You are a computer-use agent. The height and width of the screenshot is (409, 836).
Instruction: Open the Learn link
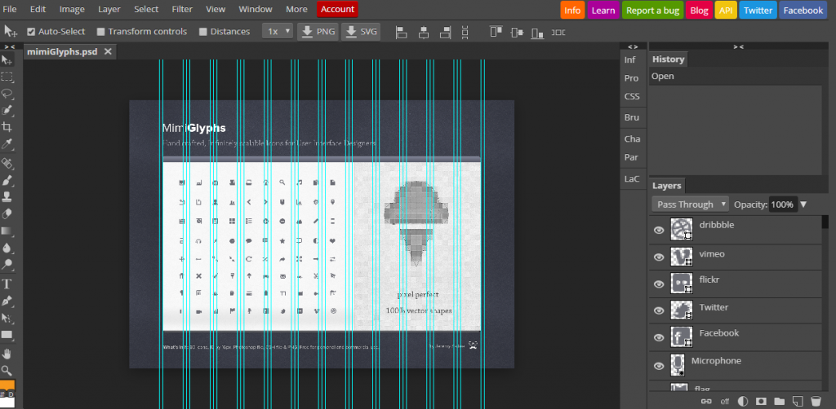click(x=603, y=10)
